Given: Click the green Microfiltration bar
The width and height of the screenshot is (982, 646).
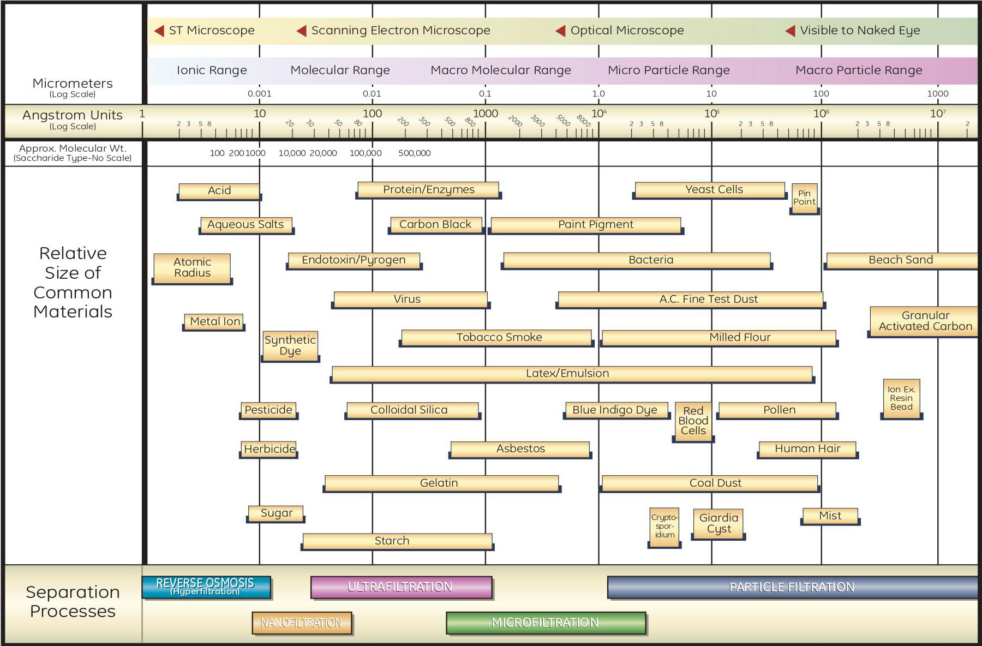Looking at the screenshot, I should 546,623.
